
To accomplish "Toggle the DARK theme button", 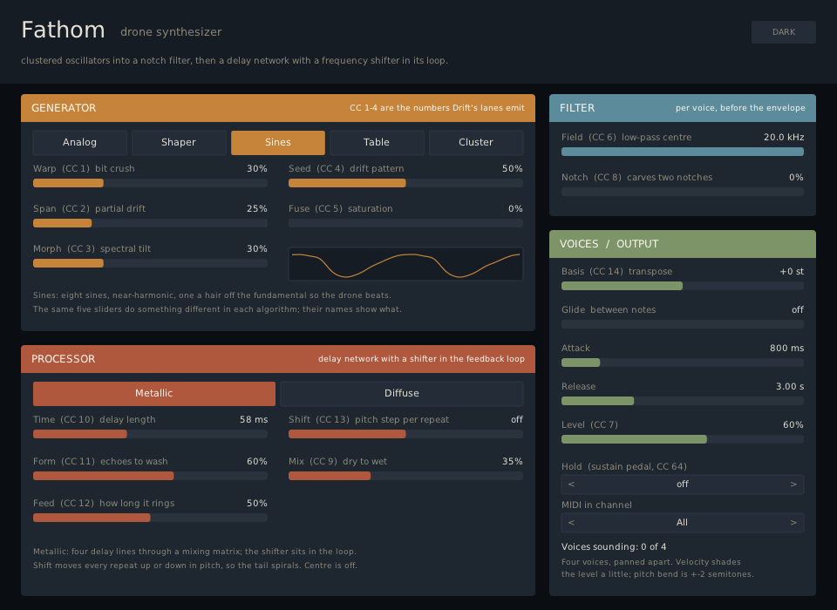I will pyautogui.click(x=783, y=32).
